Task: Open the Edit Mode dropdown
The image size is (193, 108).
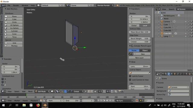Action: [x=42, y=91]
